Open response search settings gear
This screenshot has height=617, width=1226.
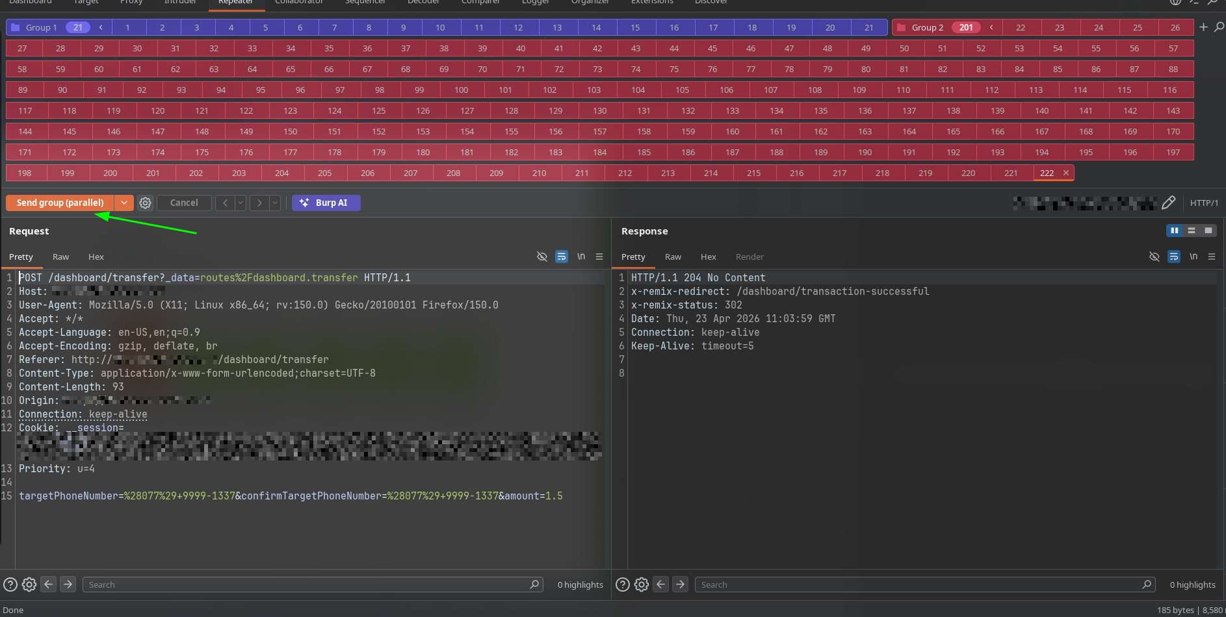click(x=642, y=585)
